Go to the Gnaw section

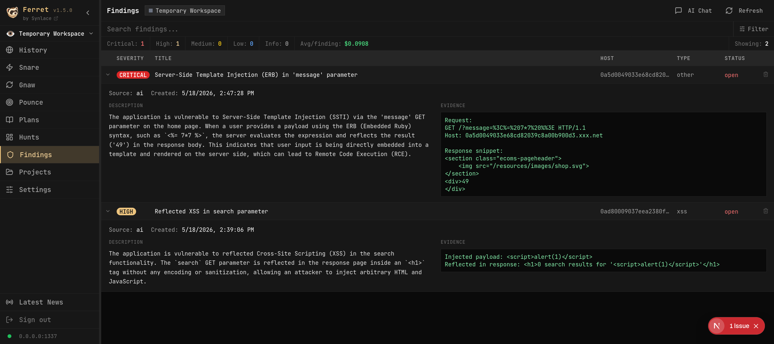50,85
